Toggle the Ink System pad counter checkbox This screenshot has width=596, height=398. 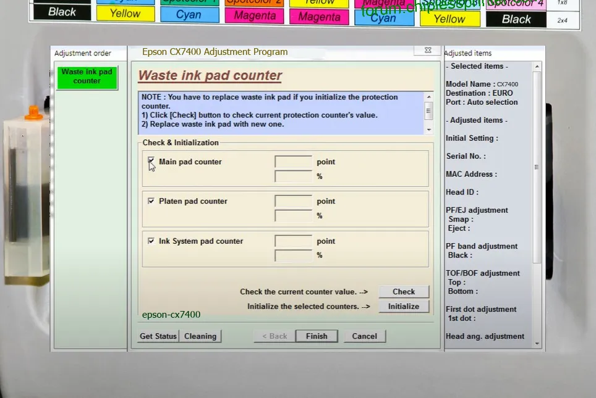tap(151, 241)
